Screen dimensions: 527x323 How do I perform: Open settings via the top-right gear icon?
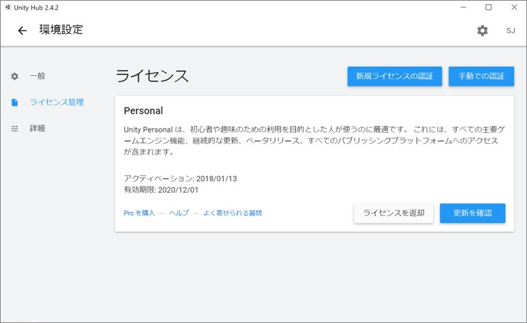(x=482, y=31)
